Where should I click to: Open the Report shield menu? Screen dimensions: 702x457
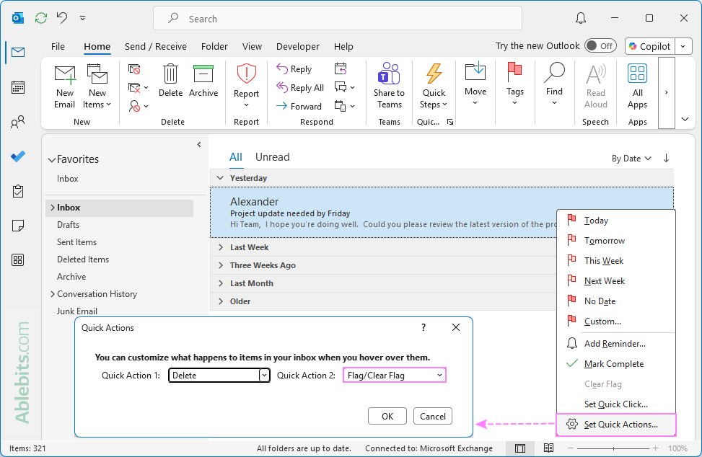pyautogui.click(x=246, y=86)
